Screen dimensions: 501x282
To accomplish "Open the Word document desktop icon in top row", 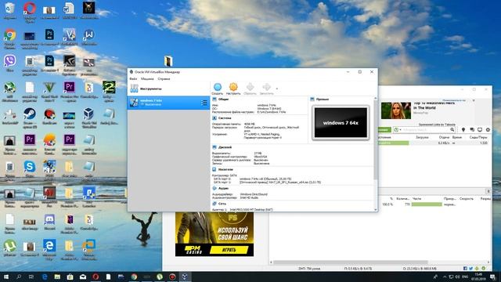I will coord(69,8).
